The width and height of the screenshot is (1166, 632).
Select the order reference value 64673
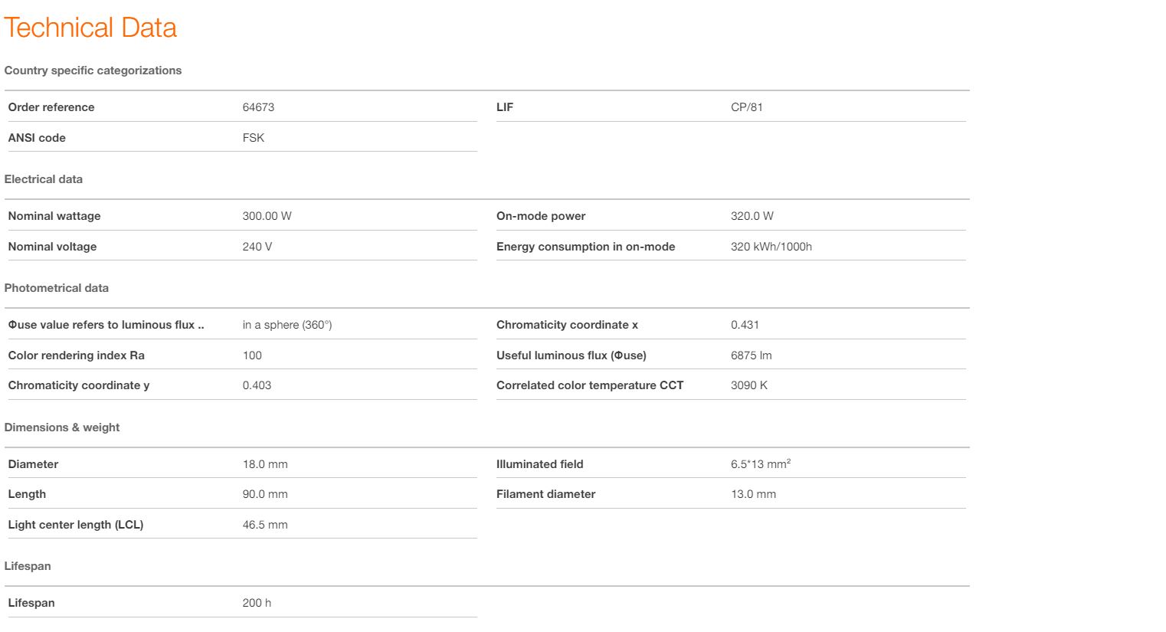[258, 107]
